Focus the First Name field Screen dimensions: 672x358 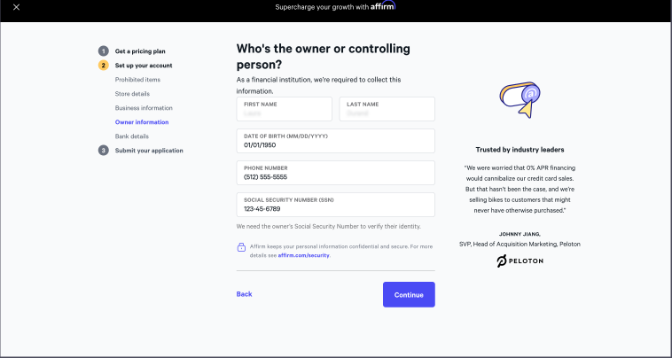[285, 109]
